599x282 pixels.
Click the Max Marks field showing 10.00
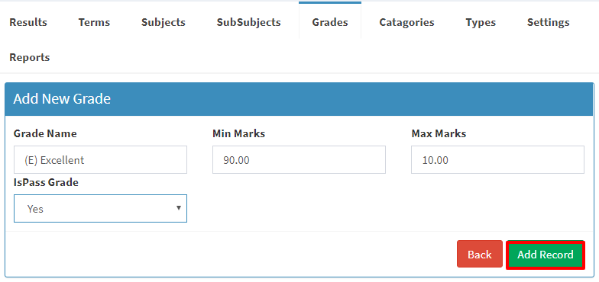498,160
